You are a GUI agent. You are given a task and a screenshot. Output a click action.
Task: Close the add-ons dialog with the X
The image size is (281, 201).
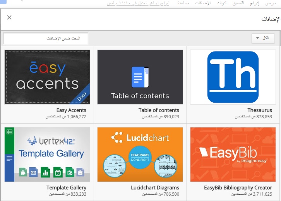click(9, 17)
